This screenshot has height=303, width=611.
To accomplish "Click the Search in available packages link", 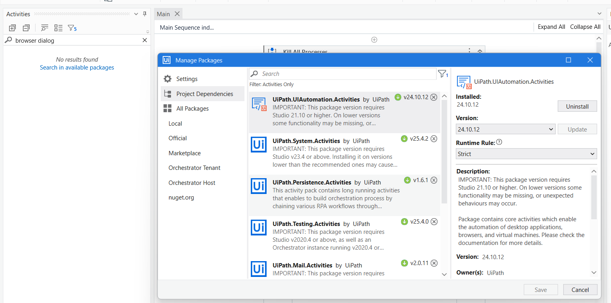I will click(77, 67).
